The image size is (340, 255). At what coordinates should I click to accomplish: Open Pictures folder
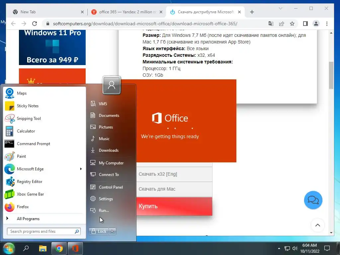(x=111, y=127)
